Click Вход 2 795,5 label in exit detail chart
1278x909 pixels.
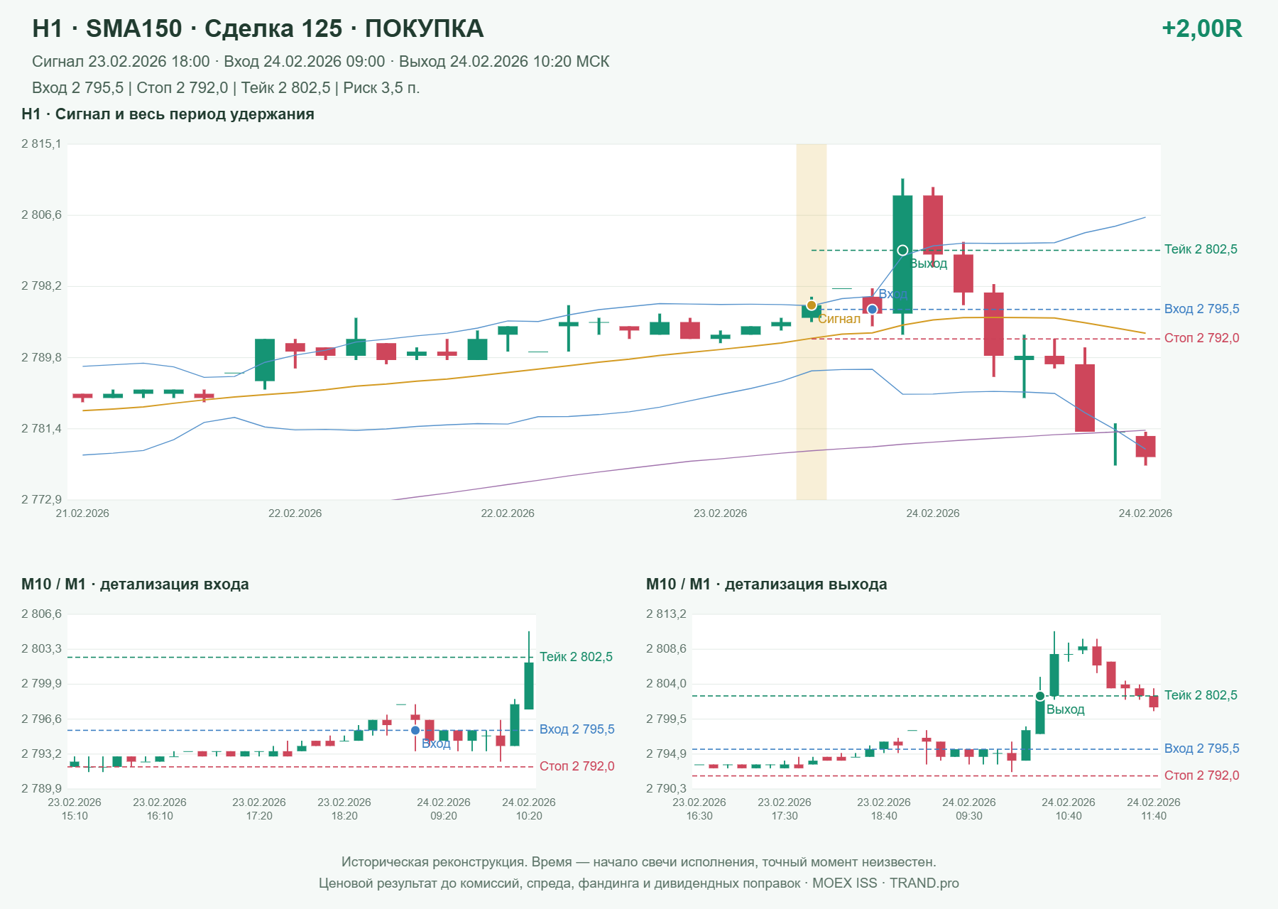click(1201, 749)
